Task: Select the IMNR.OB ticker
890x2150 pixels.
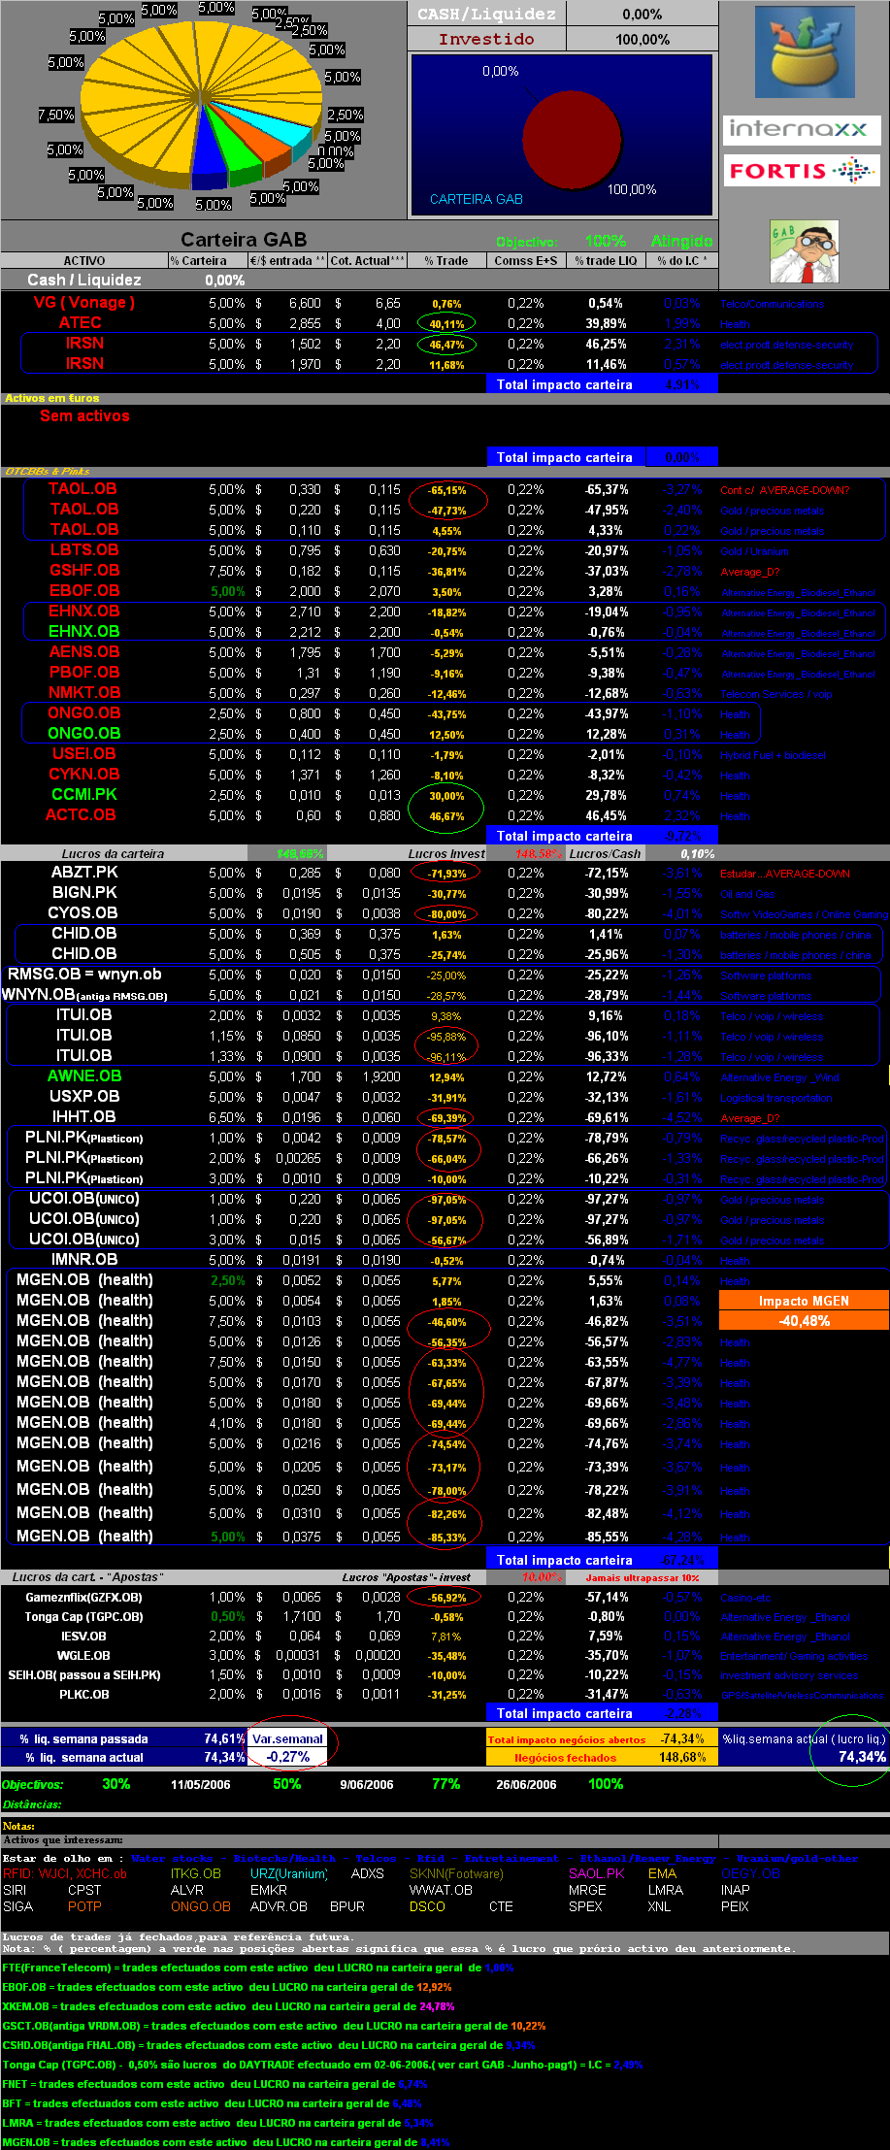Action: pyautogui.click(x=84, y=1259)
